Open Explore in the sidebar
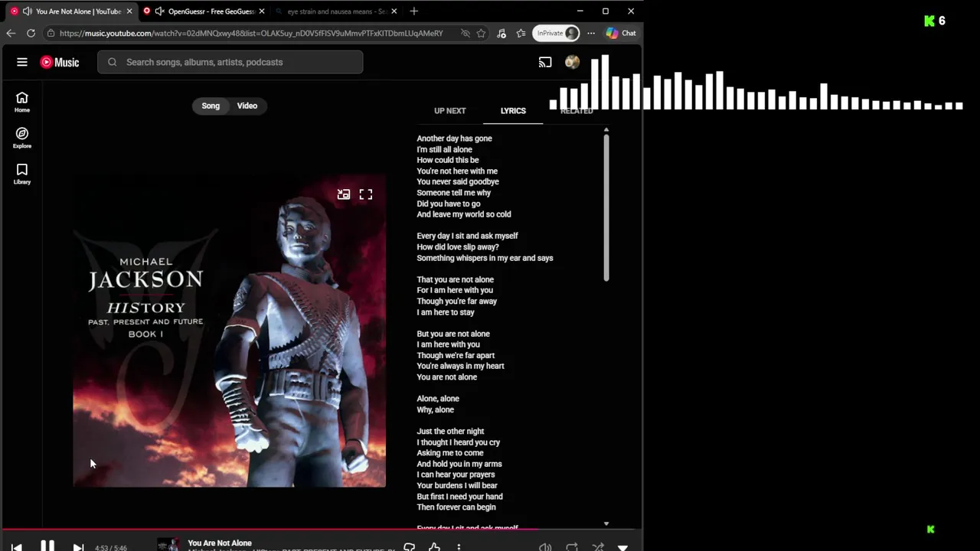This screenshot has height=551, width=980. point(22,138)
